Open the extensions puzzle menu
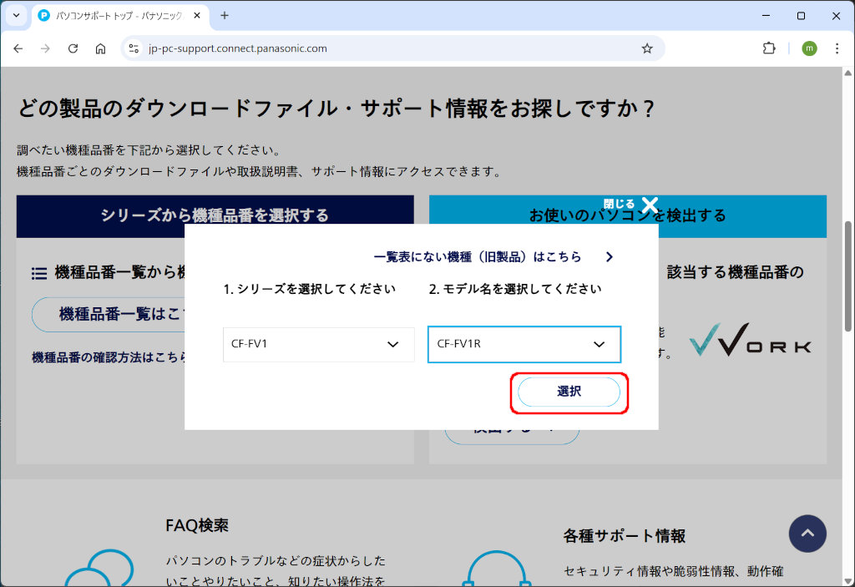This screenshot has width=855, height=587. 769,48
